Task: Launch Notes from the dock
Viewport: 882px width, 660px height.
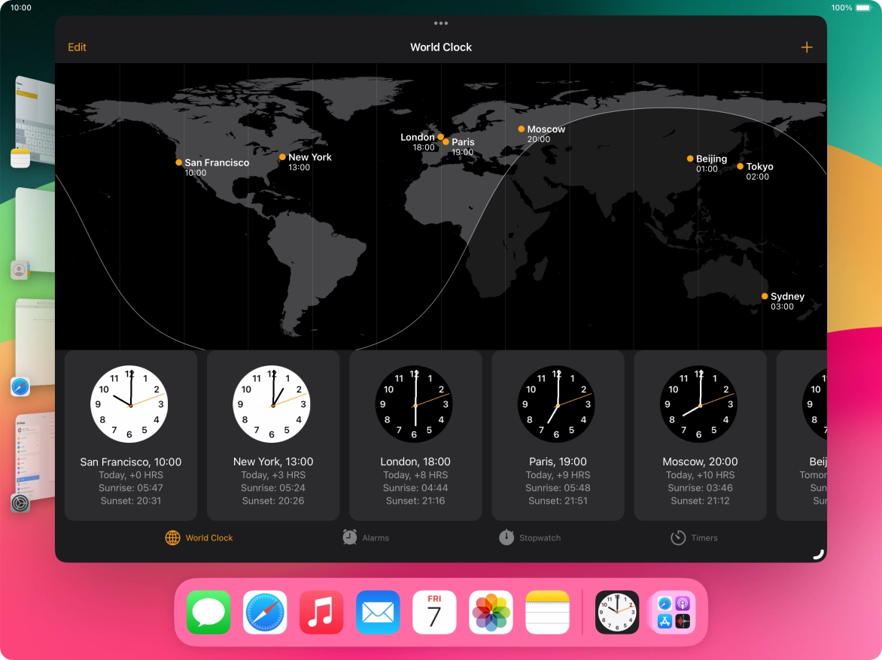Action: pos(547,612)
